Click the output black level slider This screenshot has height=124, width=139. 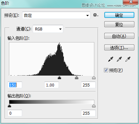click(x=9, y=106)
